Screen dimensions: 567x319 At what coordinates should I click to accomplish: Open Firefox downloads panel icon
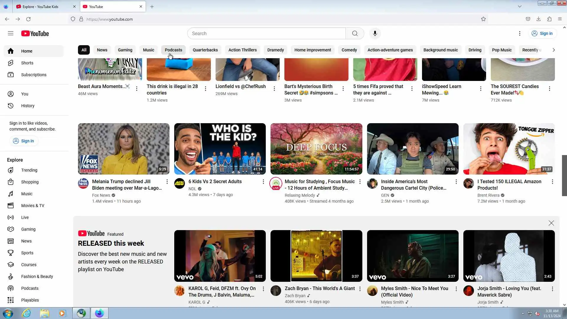click(x=538, y=19)
